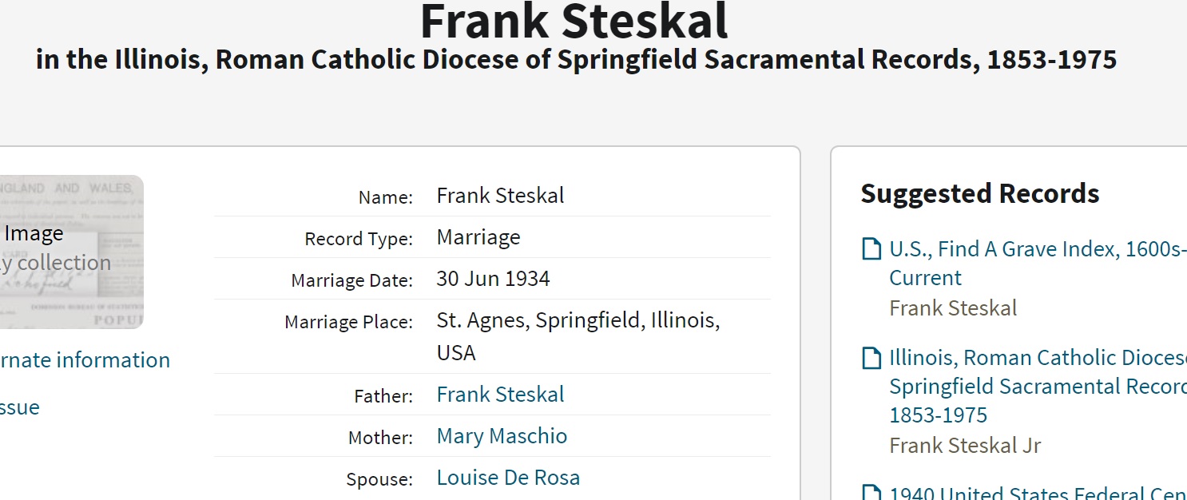This screenshot has height=500, width=1187.
Task: Click the record image thumbnail
Action: 72,252
